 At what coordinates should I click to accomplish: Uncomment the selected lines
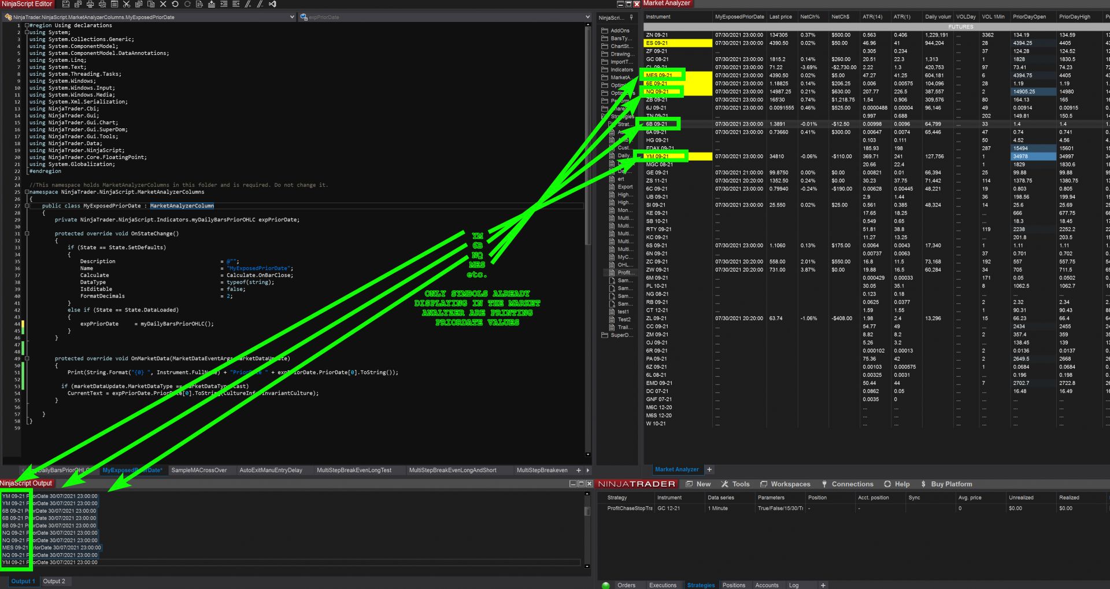click(260, 4)
